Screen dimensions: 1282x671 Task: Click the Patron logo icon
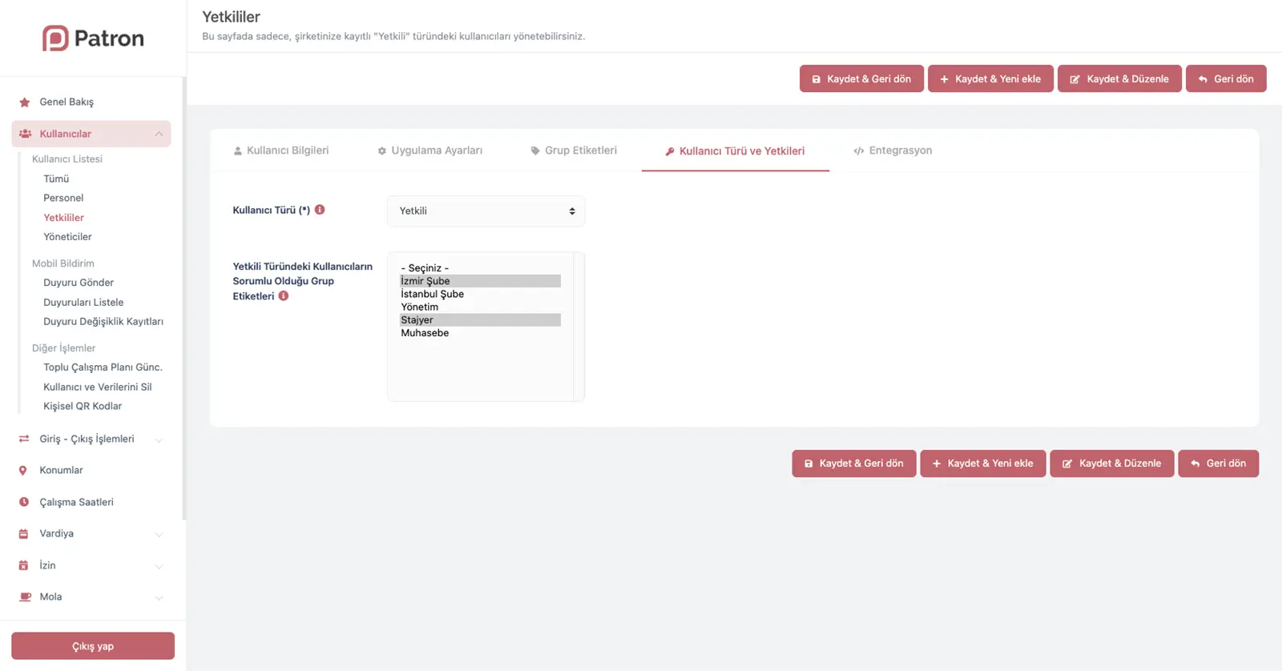pos(55,38)
